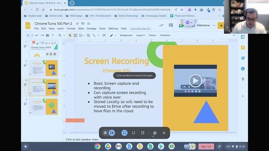Switch capture bar to screen record mode
Image resolution: width=269 pixels, height=151 pixels.
(112, 133)
